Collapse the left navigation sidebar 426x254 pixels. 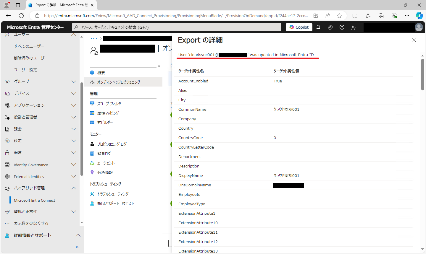(x=77, y=247)
